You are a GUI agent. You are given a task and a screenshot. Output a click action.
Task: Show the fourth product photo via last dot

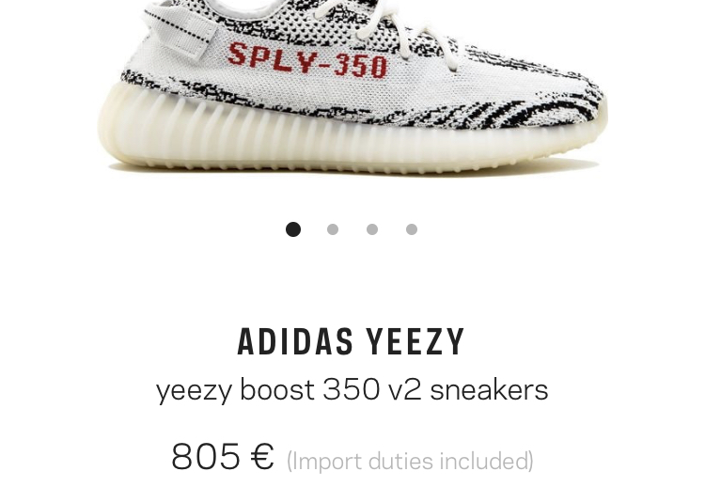[x=412, y=229]
